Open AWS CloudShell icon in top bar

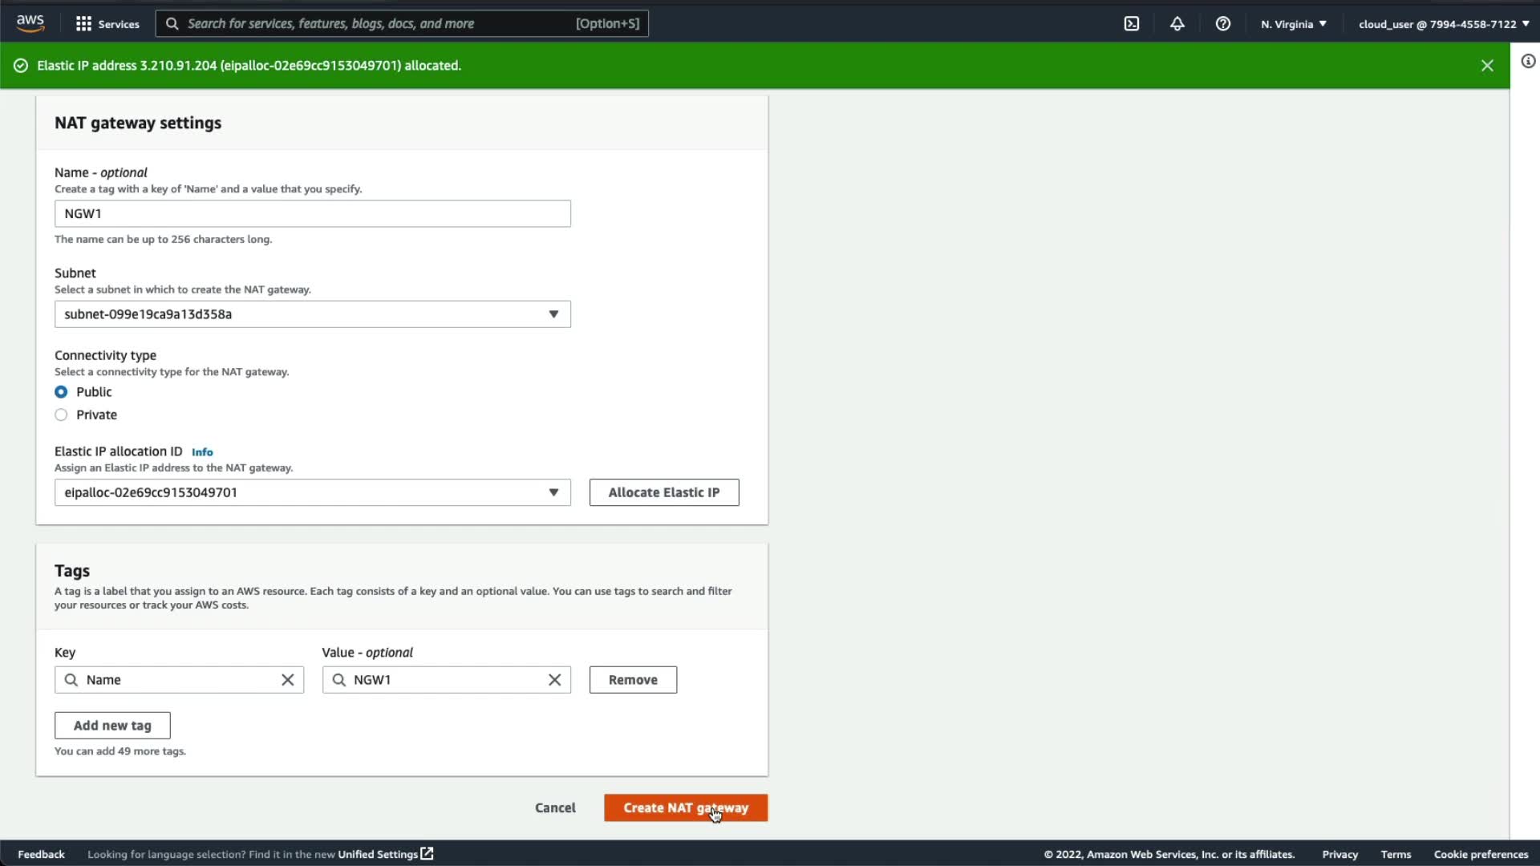pos(1131,24)
